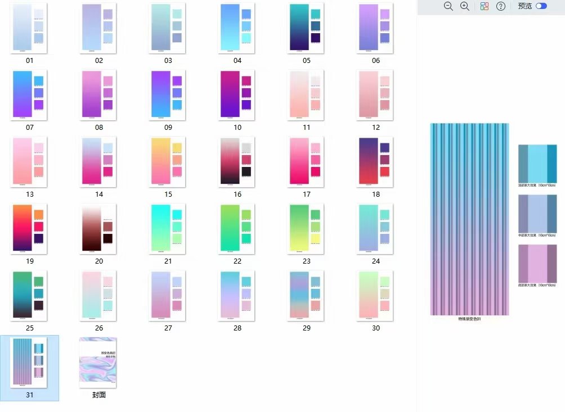Viewport: 565px width, 412px height.
Task: Select the green-to-yellow gradient thumbnail 23
Action: (x=306, y=228)
